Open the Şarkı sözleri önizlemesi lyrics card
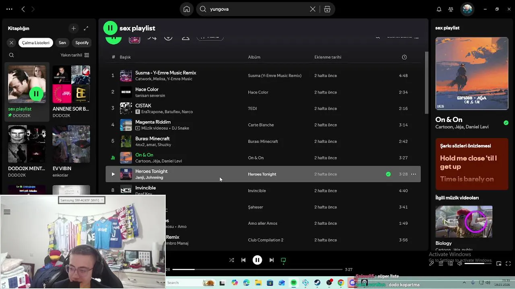Viewport: 515px width, 289px height. click(472, 164)
